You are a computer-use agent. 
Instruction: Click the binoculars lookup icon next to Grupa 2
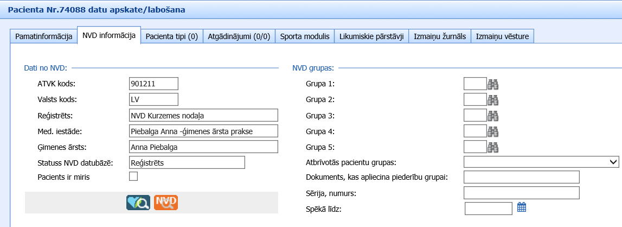(493, 99)
